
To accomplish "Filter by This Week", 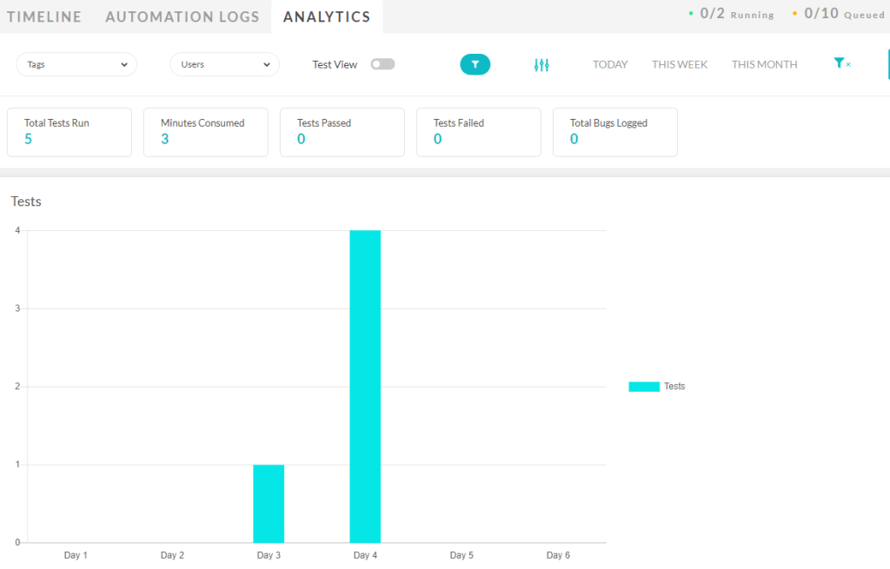I will pos(680,64).
